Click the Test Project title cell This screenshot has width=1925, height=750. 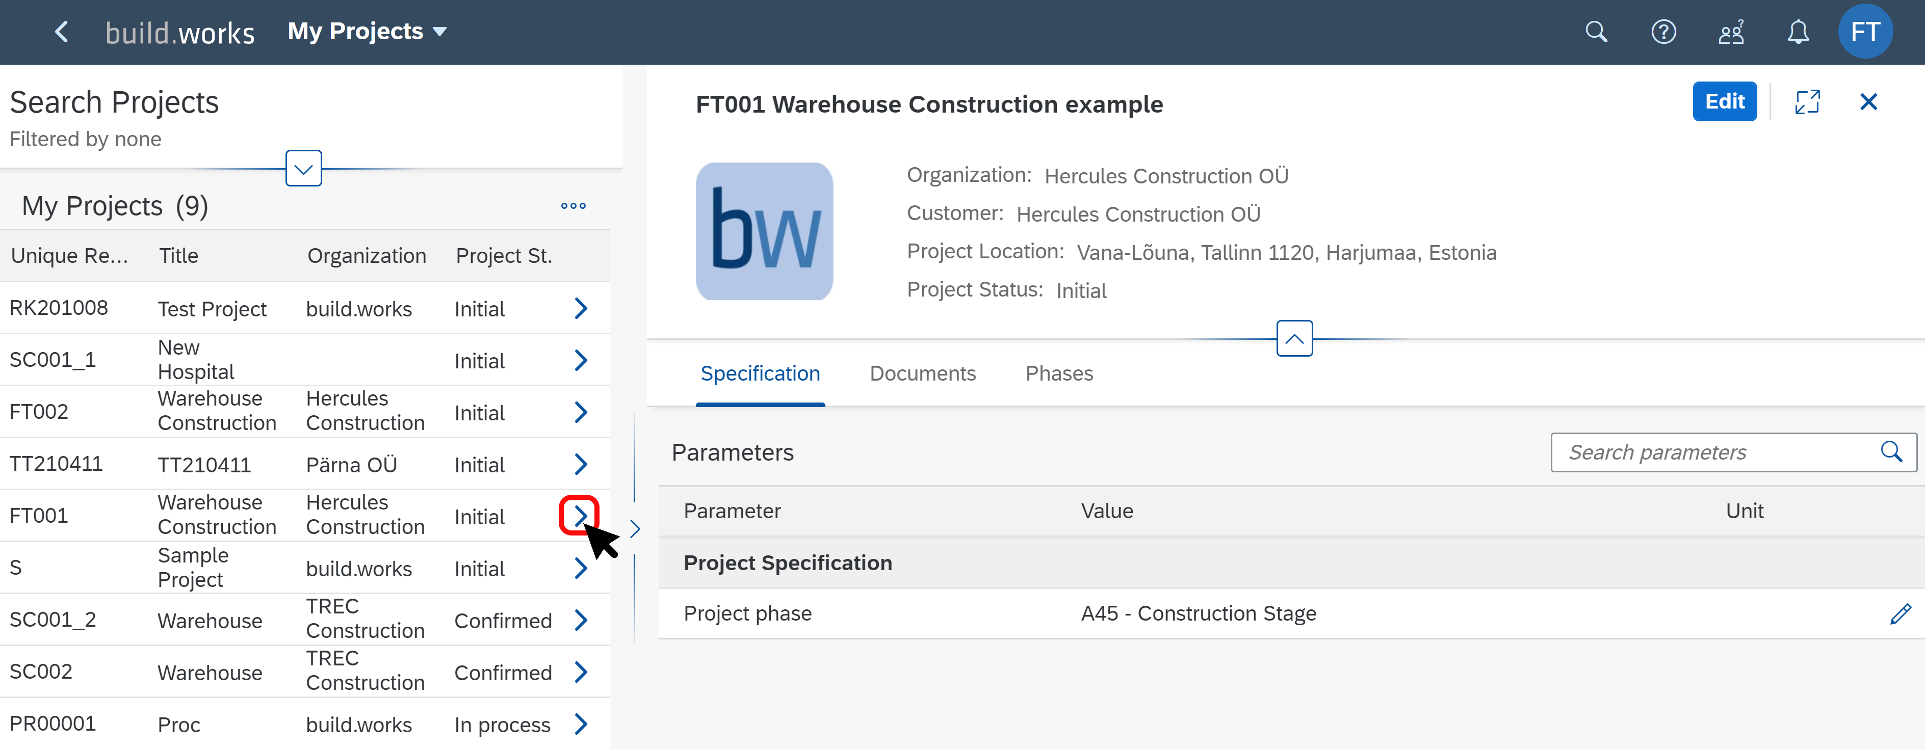[212, 309]
